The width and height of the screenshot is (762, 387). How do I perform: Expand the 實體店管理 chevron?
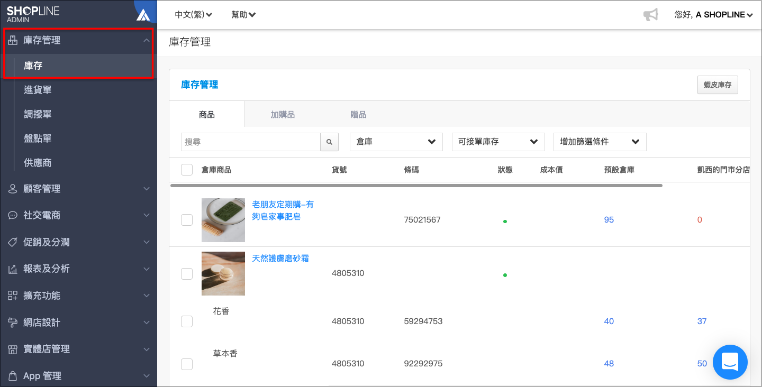[x=147, y=349]
